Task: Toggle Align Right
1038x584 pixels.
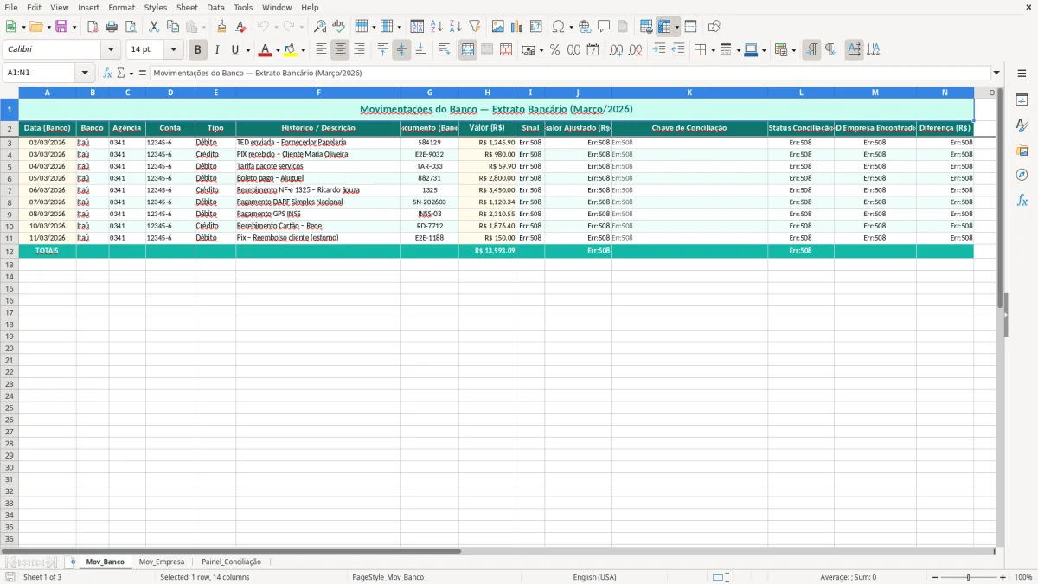Action: [360, 50]
